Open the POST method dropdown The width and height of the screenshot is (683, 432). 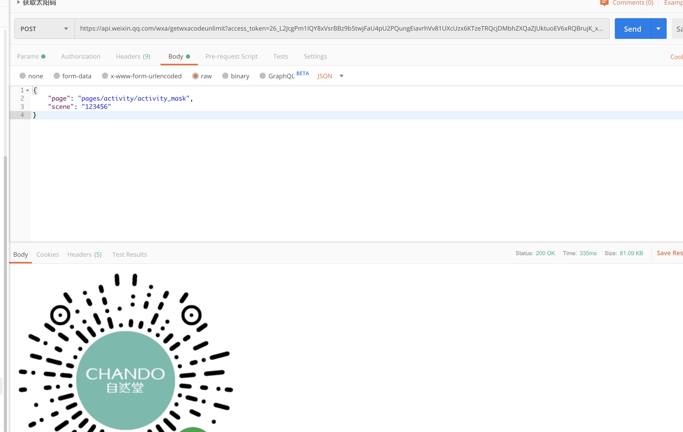tap(45, 29)
